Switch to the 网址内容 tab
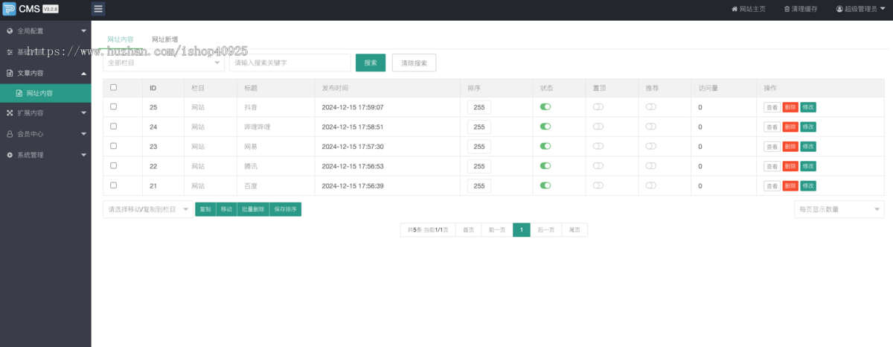Screen dimensions: 893x347 121,39
